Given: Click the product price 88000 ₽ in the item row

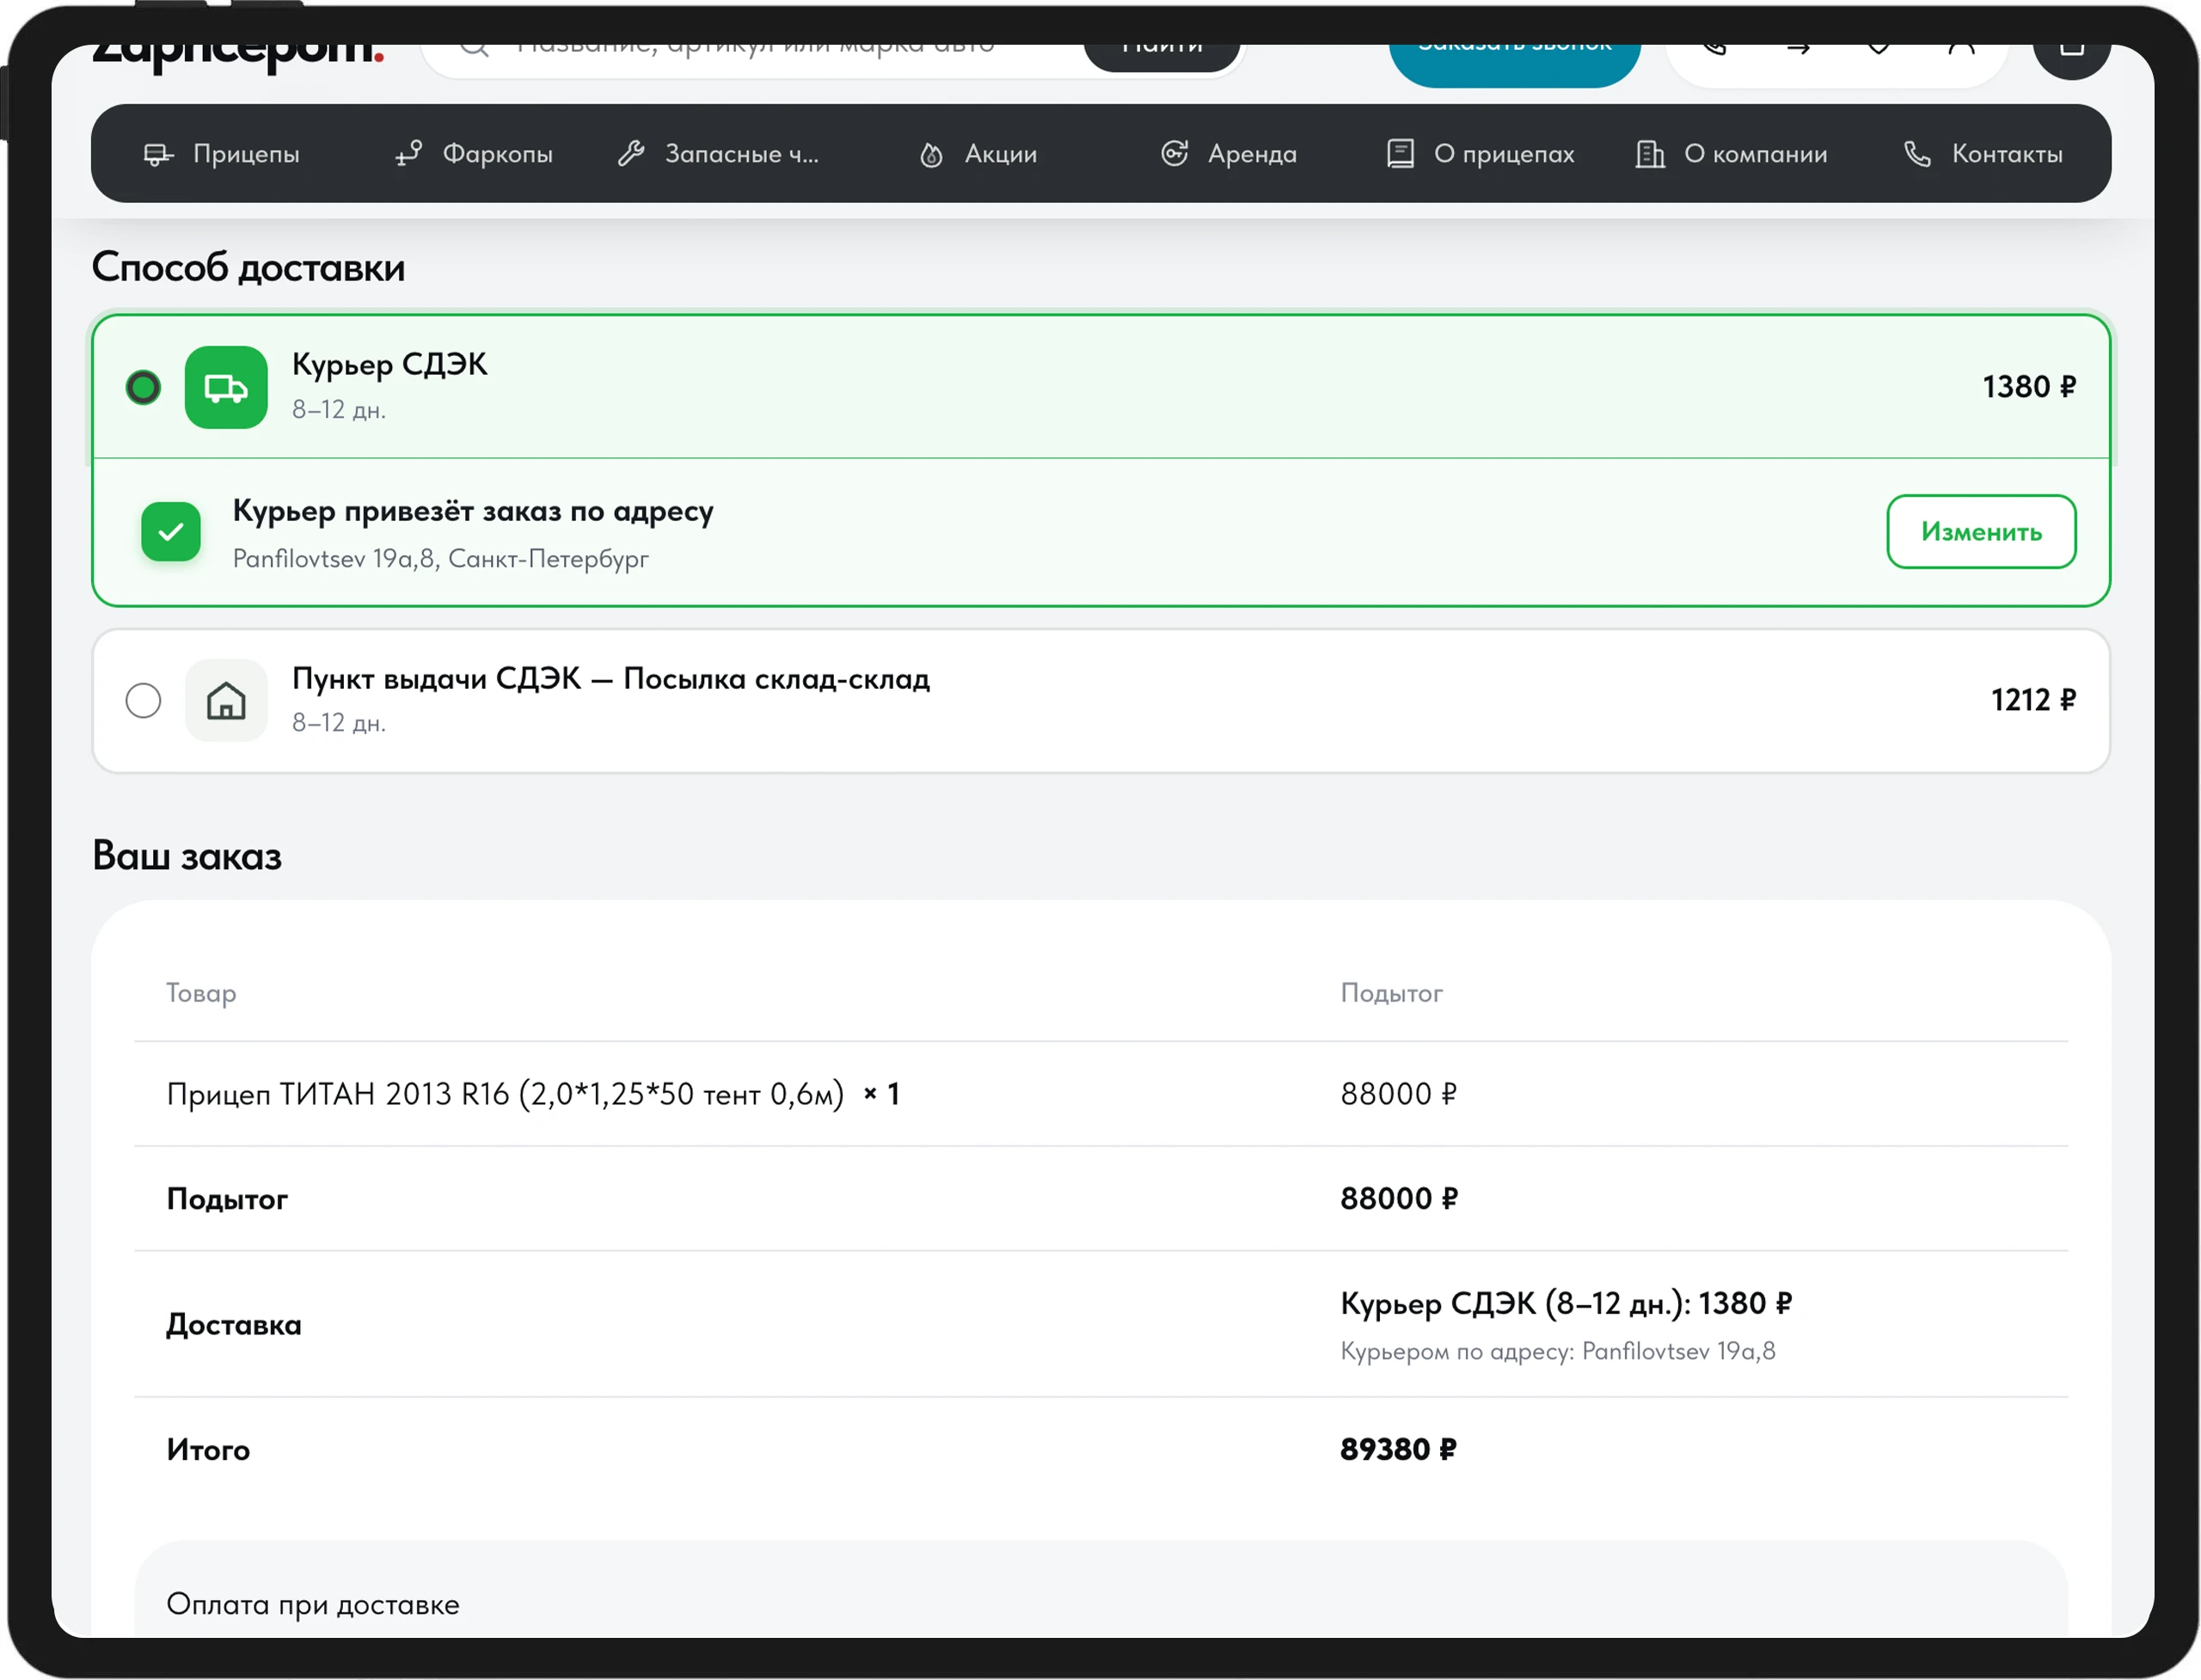Looking at the screenshot, I should [x=1399, y=1094].
